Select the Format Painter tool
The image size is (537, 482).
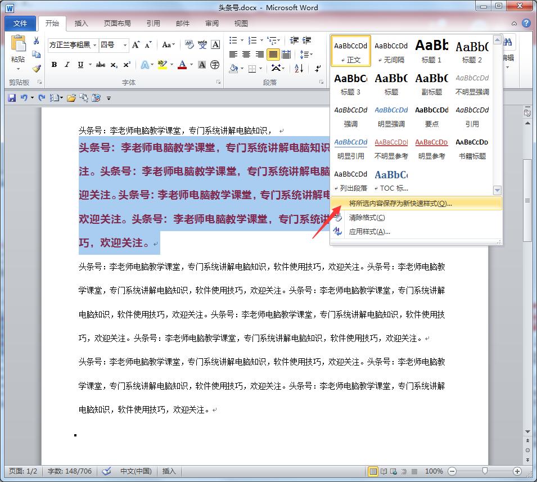[35, 69]
